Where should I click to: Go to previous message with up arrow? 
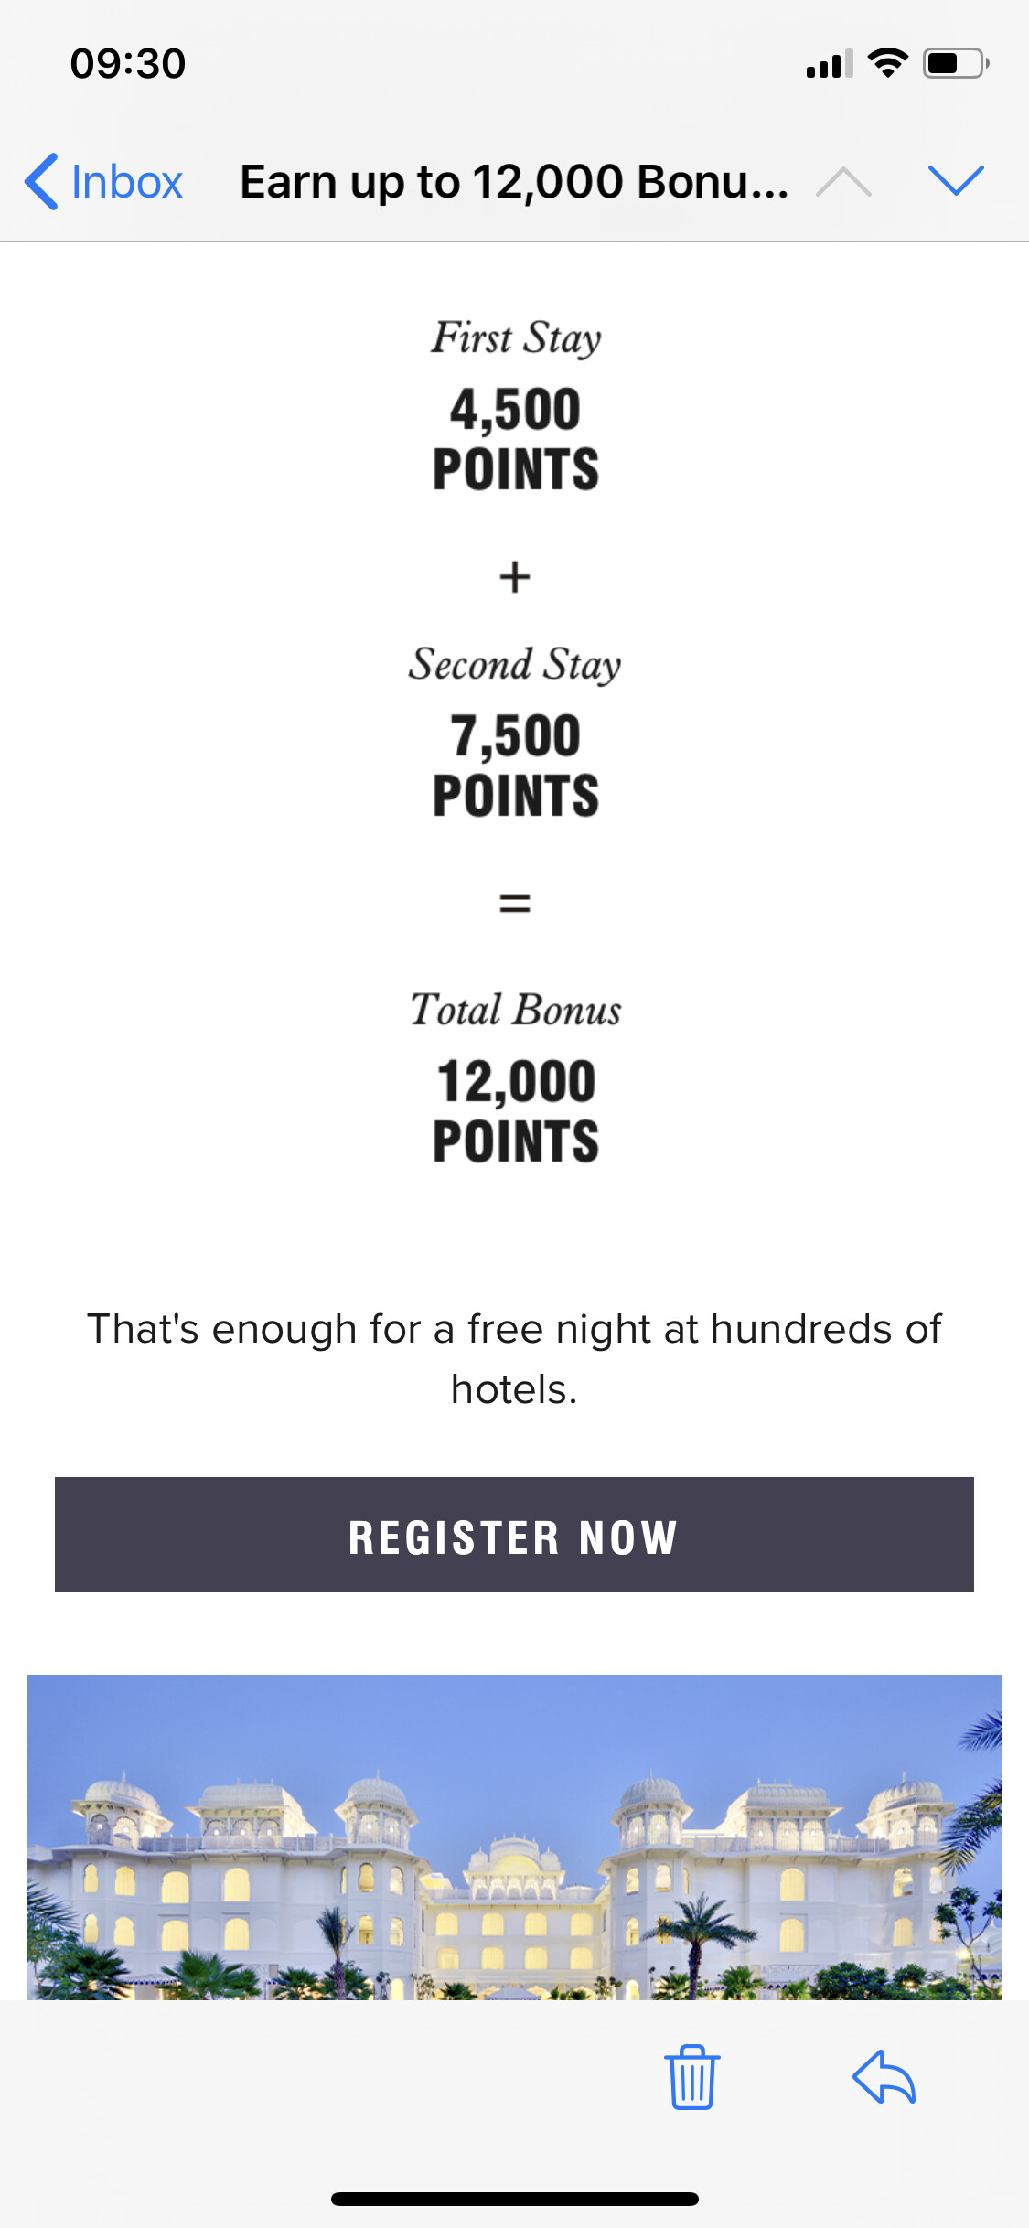pos(843,181)
